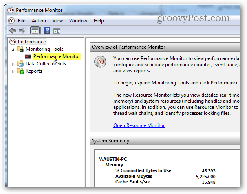
Task: Click the menu bar system icon beside File
Action: coord(11,21)
